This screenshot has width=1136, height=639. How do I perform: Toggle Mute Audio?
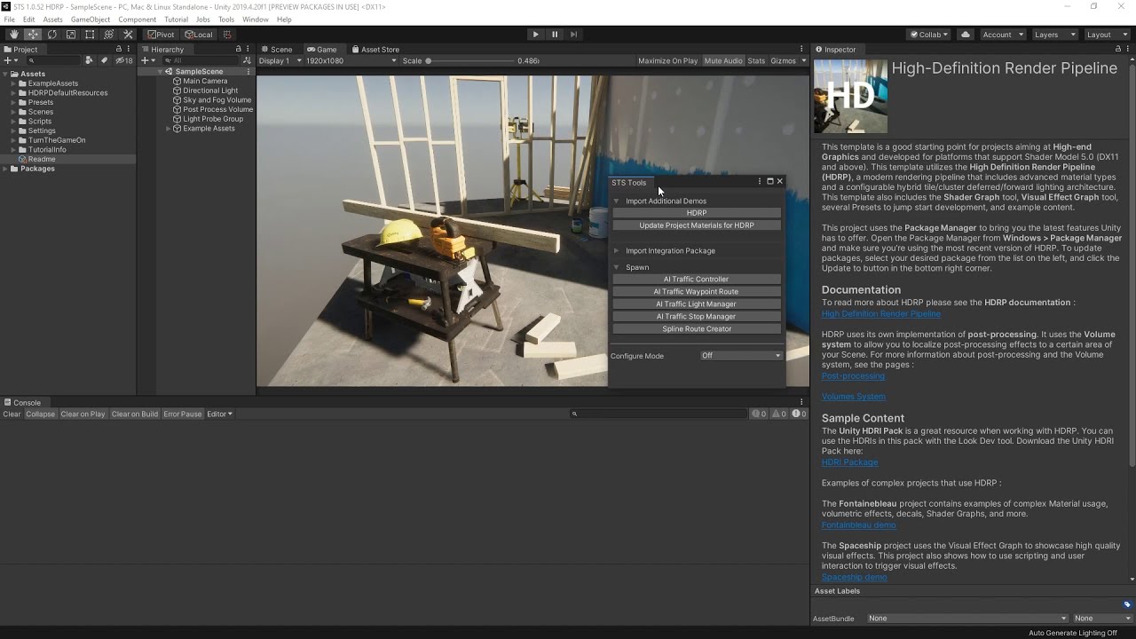pyautogui.click(x=723, y=61)
